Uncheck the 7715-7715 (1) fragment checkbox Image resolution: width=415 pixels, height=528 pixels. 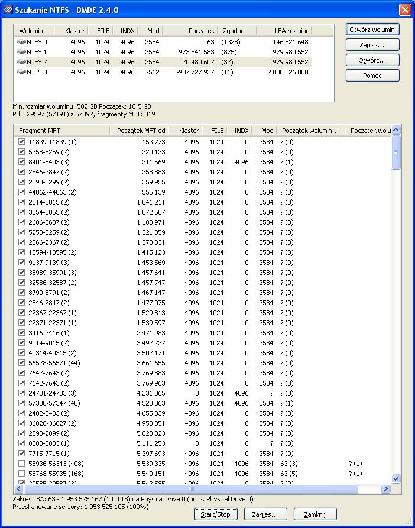(21, 454)
